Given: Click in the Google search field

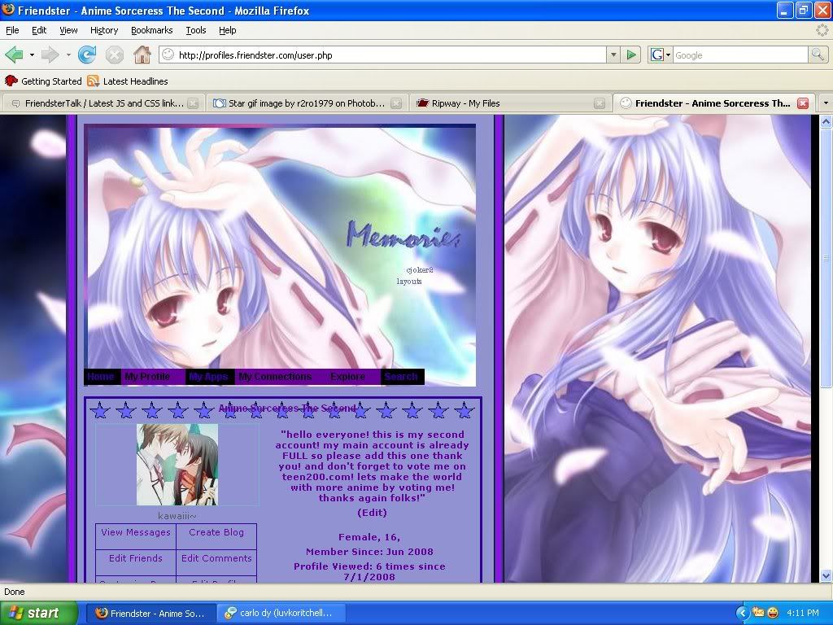Looking at the screenshot, I should (739, 55).
